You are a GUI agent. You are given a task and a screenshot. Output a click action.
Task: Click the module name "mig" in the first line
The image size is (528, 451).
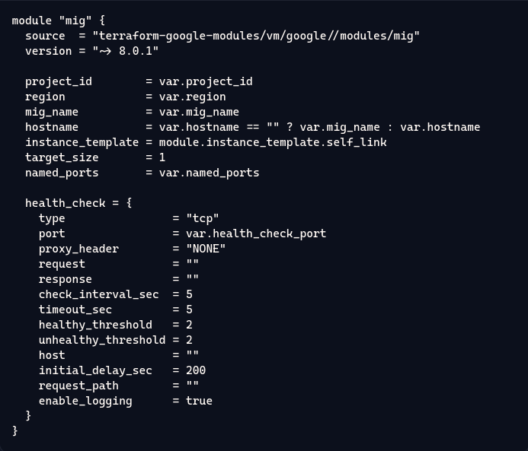78,21
